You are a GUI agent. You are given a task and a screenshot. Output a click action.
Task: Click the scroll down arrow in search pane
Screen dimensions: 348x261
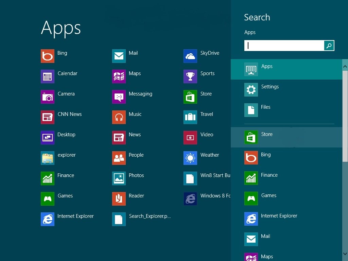click(345, 254)
